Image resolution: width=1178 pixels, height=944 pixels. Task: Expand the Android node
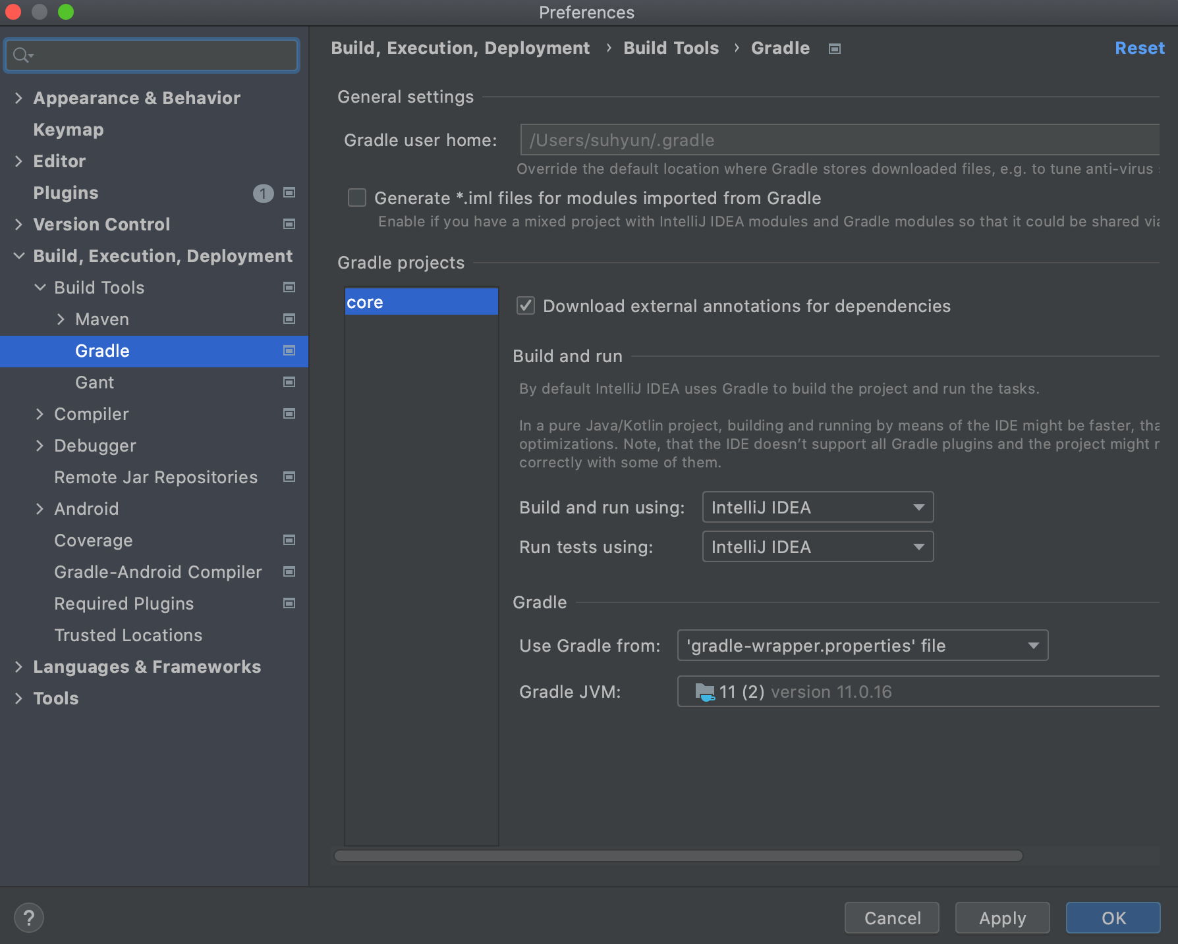pyautogui.click(x=40, y=509)
